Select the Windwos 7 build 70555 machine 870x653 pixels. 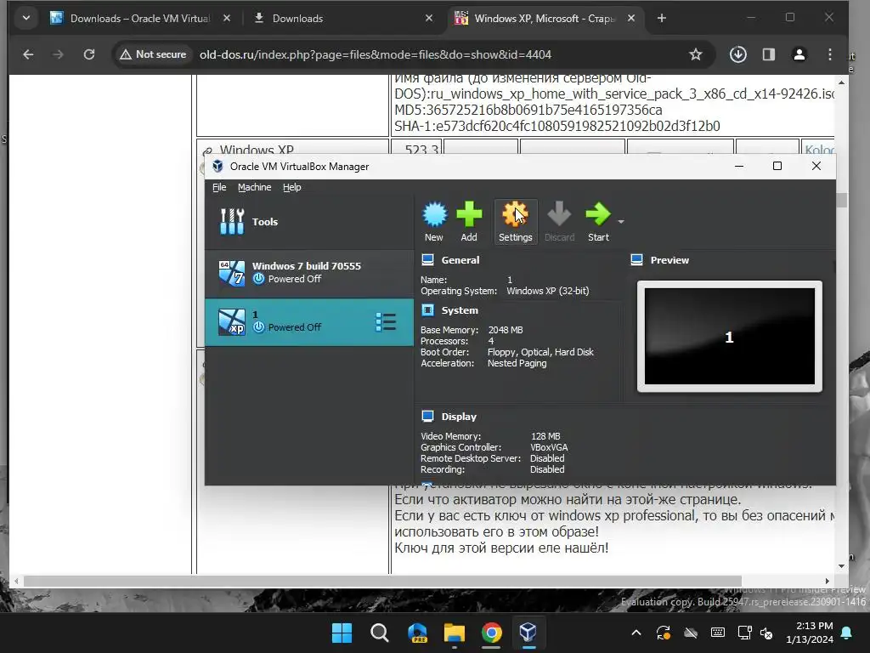pos(309,273)
